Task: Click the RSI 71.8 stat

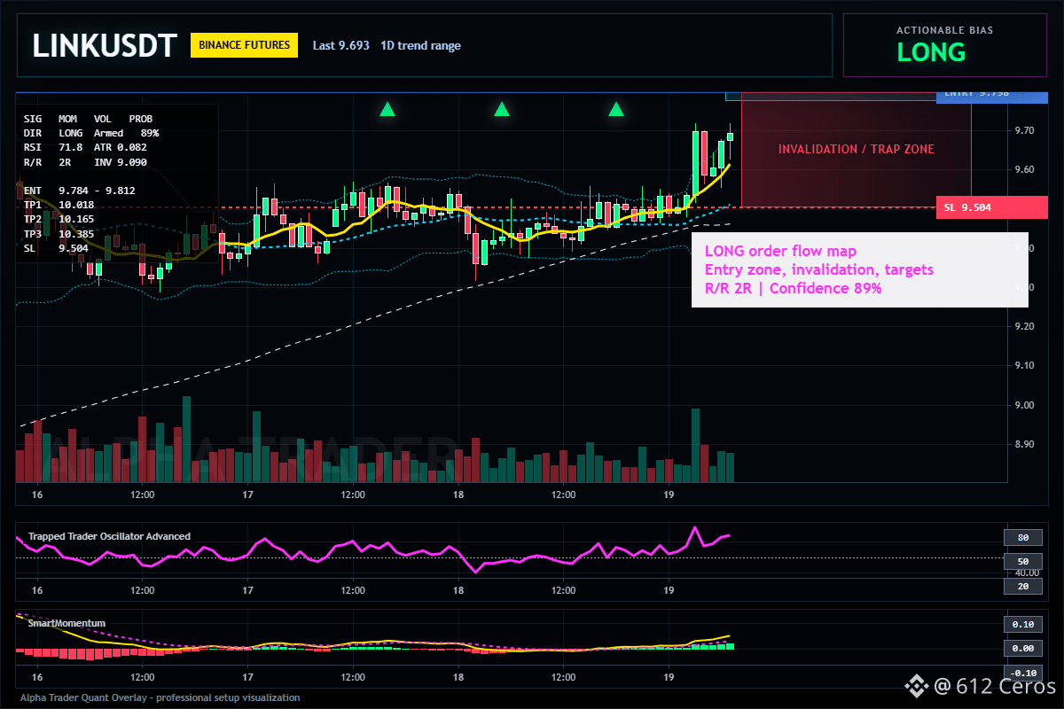Action: [53, 147]
